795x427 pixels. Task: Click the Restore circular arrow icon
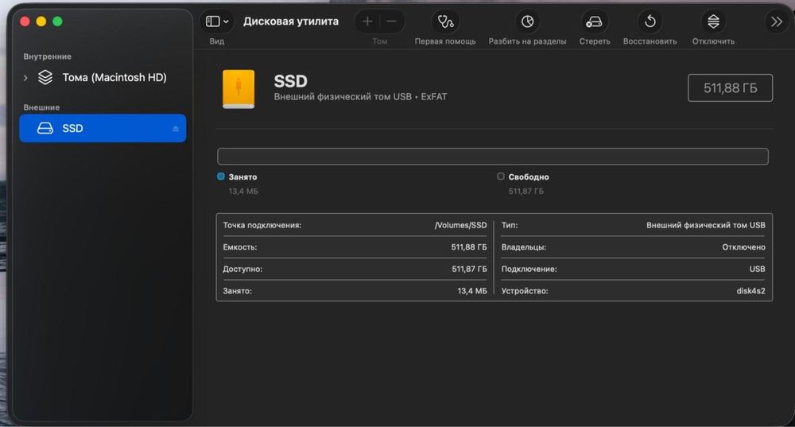650,21
